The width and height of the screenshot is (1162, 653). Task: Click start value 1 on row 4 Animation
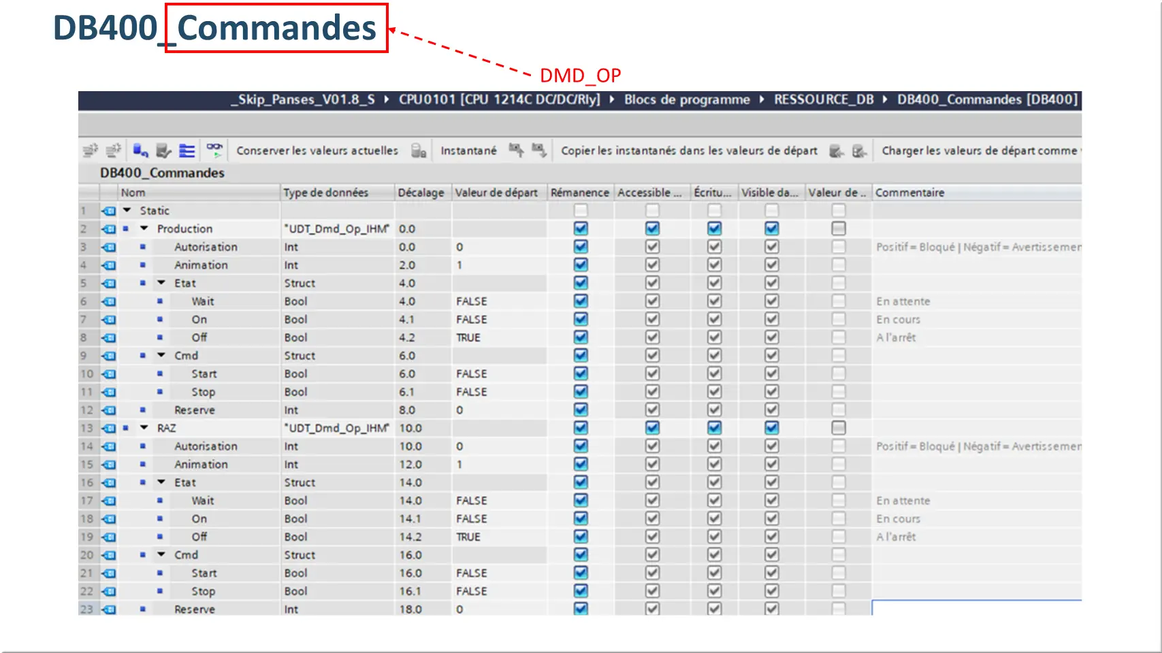pyautogui.click(x=459, y=265)
